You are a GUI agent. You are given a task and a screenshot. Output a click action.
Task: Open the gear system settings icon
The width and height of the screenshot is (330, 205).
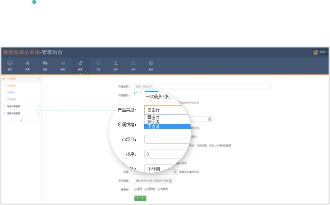coord(151,63)
